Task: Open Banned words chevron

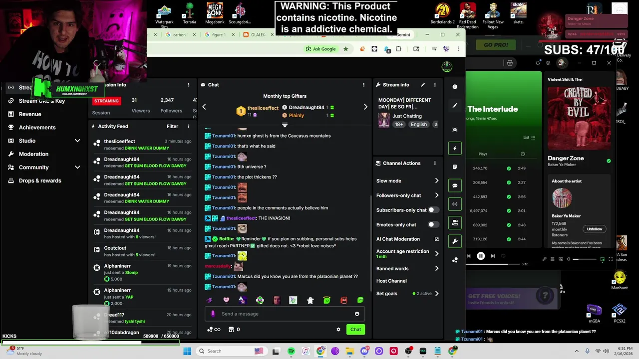Action: coord(437,268)
